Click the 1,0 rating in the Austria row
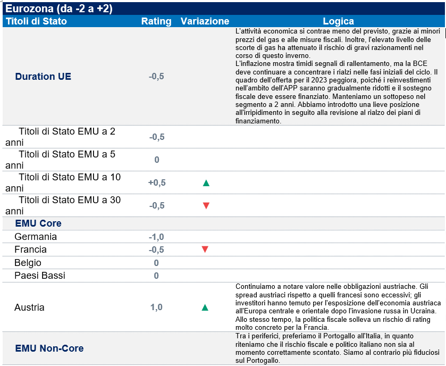 [x=156, y=307]
